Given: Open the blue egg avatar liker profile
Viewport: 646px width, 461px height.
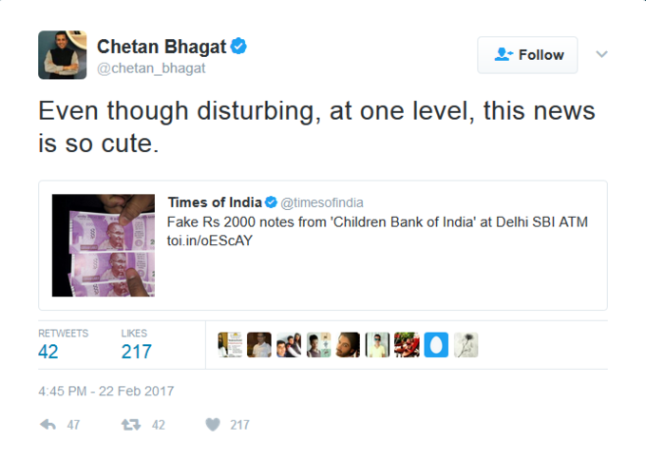Looking at the screenshot, I should [436, 345].
